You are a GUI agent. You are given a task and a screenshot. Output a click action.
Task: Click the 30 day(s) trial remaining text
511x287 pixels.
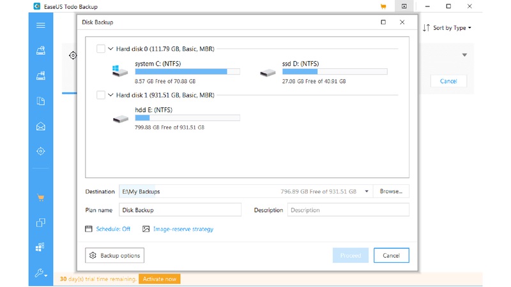point(98,279)
